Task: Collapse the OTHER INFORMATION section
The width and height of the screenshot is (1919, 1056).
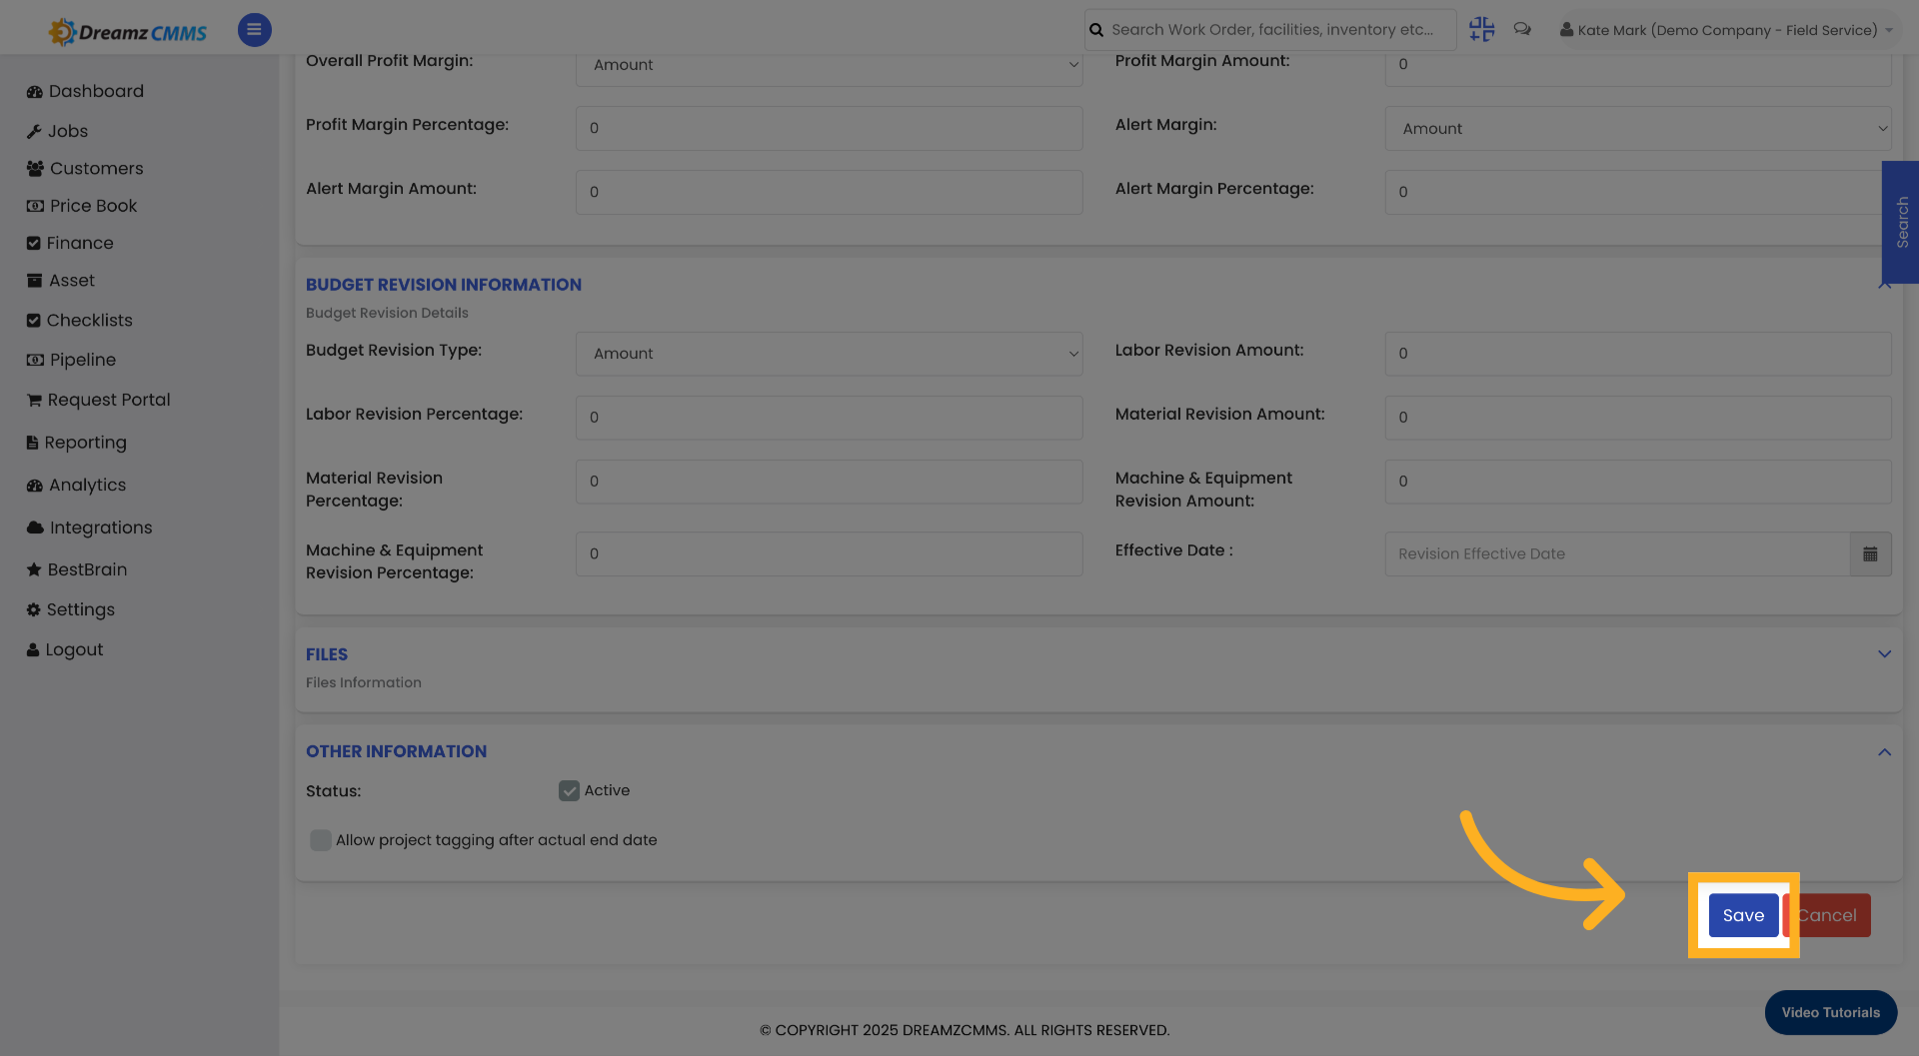Action: pos(1885,752)
